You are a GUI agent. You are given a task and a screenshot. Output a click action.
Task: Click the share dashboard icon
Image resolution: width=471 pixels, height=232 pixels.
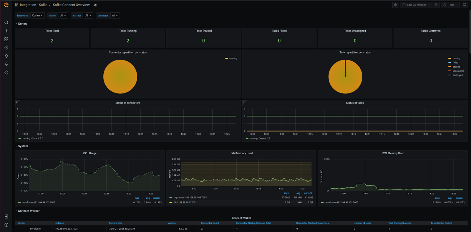[95, 5]
